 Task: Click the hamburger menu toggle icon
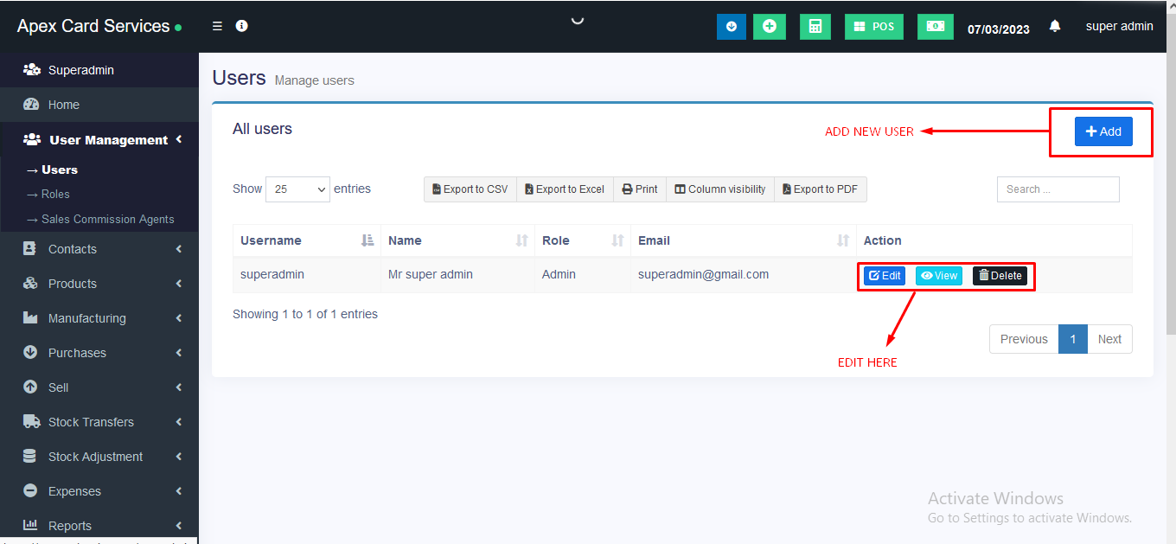(217, 26)
